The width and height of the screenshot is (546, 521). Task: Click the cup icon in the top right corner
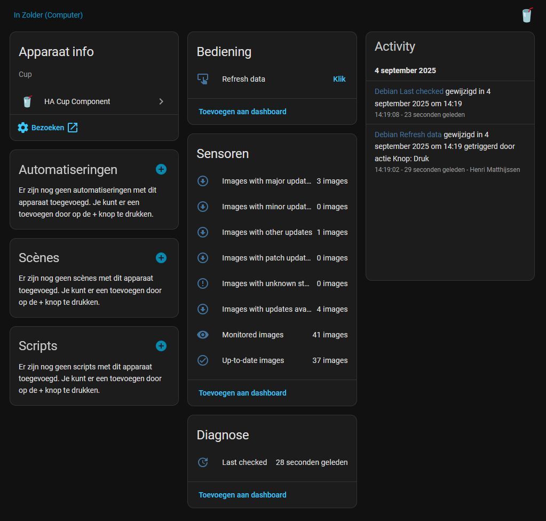[527, 15]
